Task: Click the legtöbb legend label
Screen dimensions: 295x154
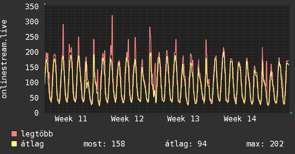Action: click(37, 134)
